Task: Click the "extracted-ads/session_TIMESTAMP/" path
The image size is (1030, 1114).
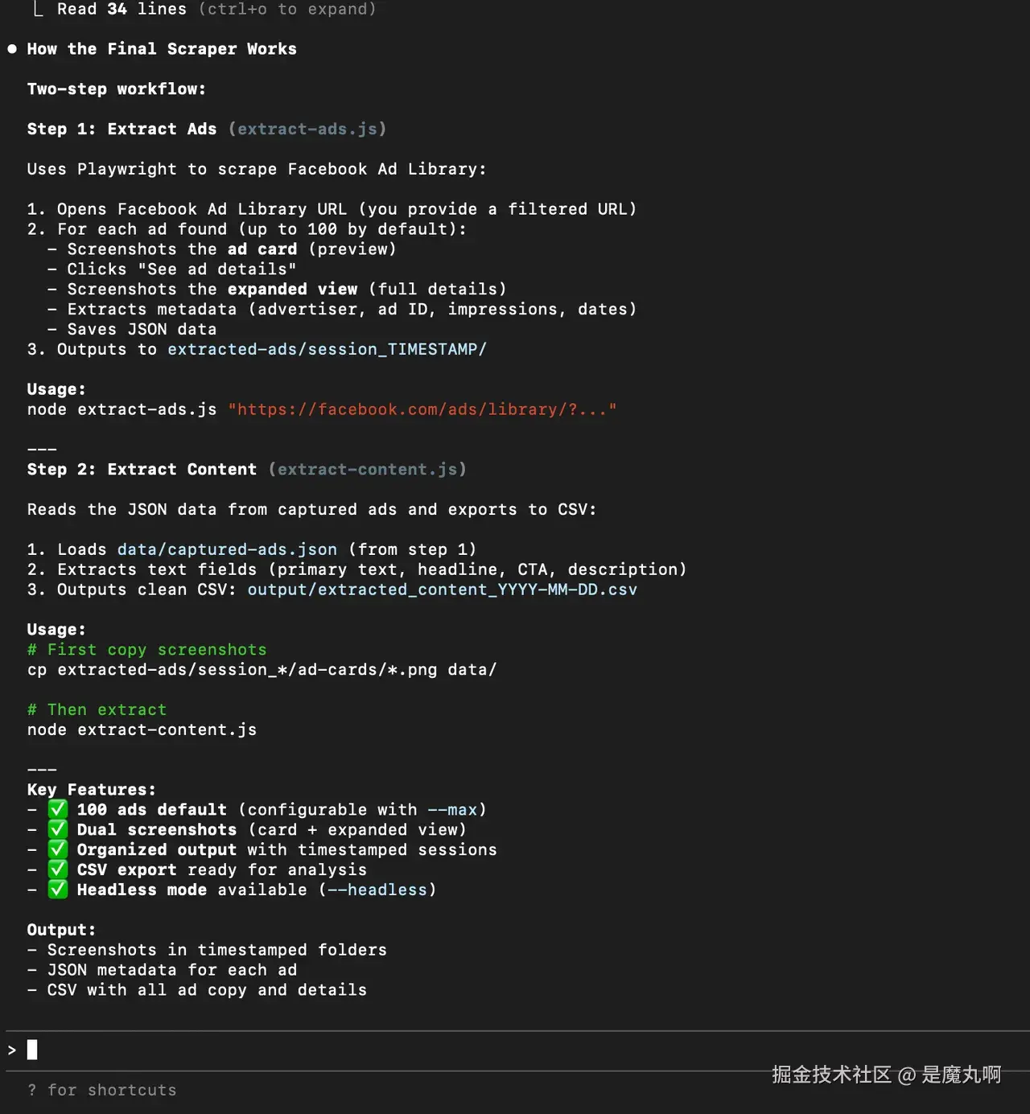Action: coord(327,349)
